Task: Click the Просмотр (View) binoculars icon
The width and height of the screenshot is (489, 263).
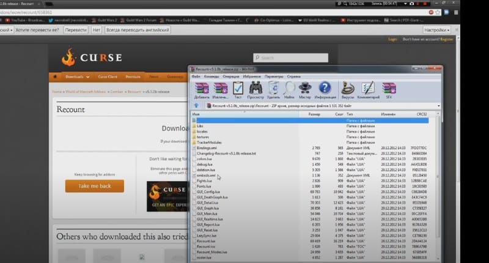Action: tap(256, 89)
